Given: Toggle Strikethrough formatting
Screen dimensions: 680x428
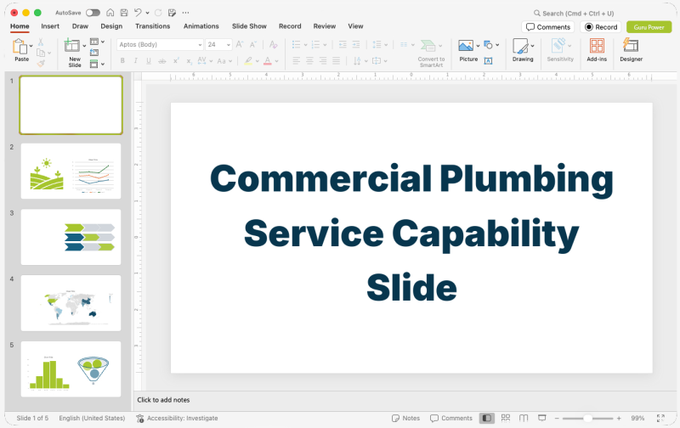Looking at the screenshot, I should pyautogui.click(x=162, y=61).
